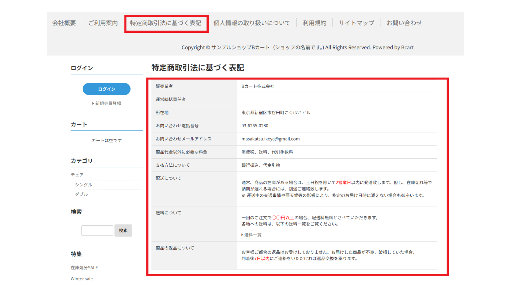Click the Bcart link in copyright text
This screenshot has height=287, width=511.
pyautogui.click(x=407, y=48)
